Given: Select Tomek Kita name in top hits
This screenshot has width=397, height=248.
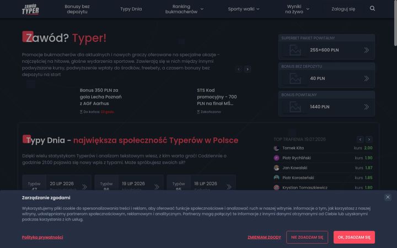Looking at the screenshot, I should click(293, 148).
